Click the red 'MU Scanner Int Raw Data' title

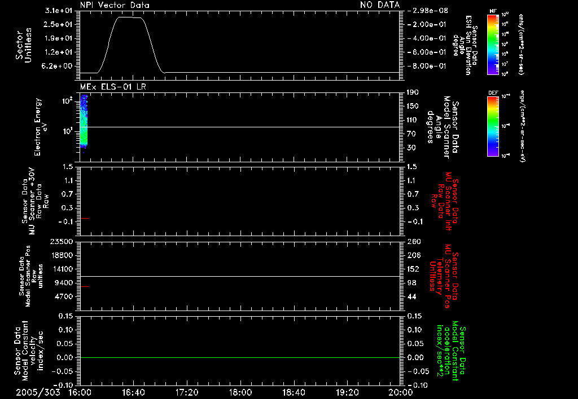tap(445, 201)
